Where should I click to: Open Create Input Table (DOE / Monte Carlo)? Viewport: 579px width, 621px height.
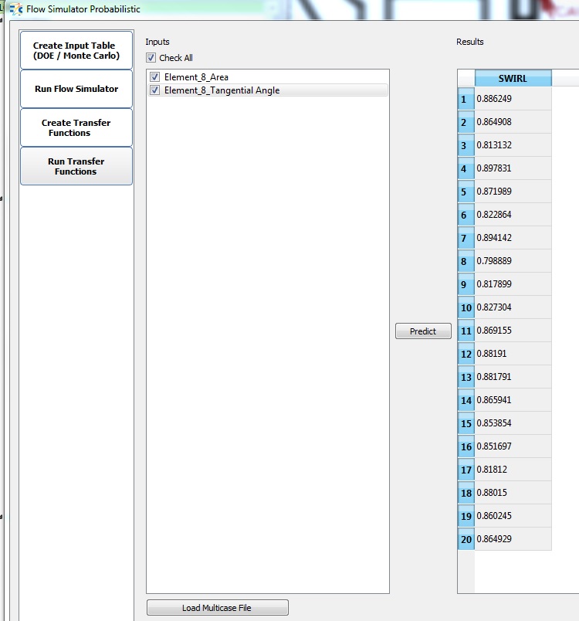coord(76,51)
